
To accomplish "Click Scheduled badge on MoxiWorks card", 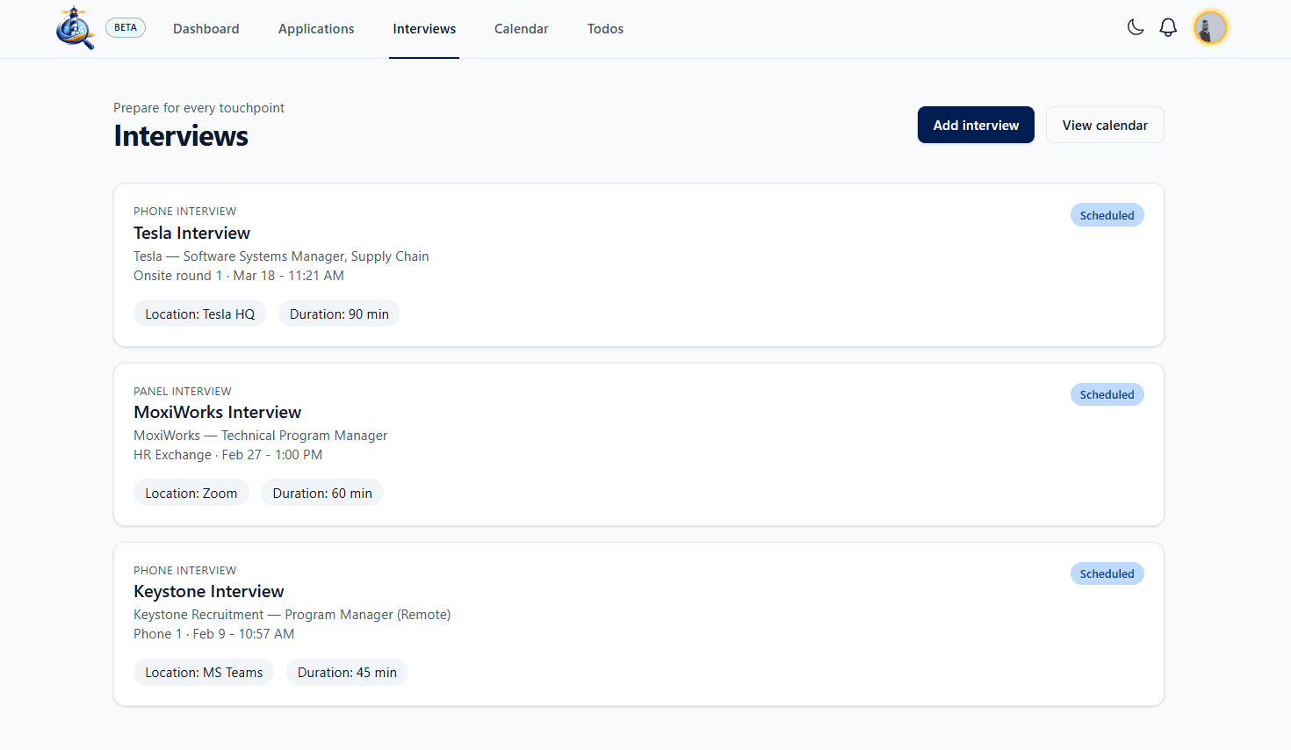I will tap(1107, 394).
